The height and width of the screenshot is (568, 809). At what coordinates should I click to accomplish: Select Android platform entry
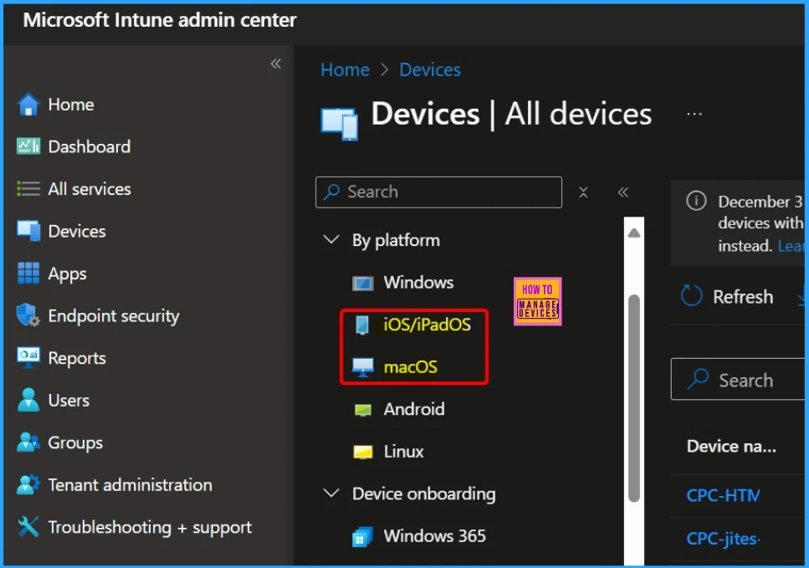pos(414,409)
